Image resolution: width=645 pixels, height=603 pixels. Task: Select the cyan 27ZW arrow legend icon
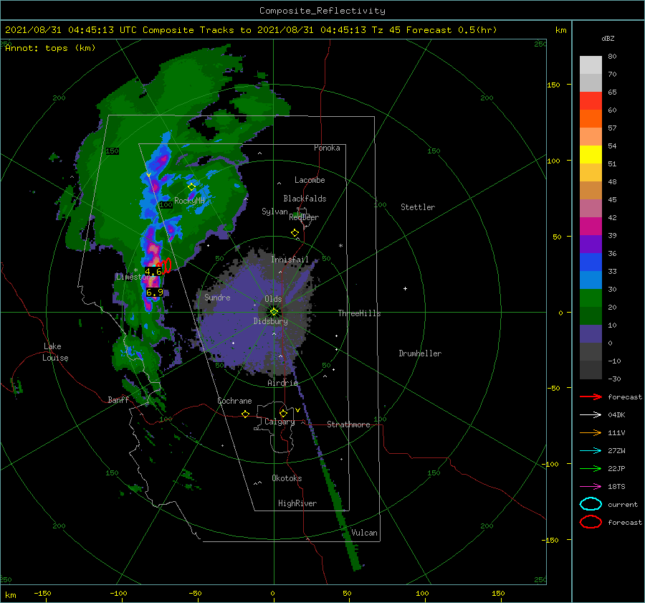click(x=591, y=451)
